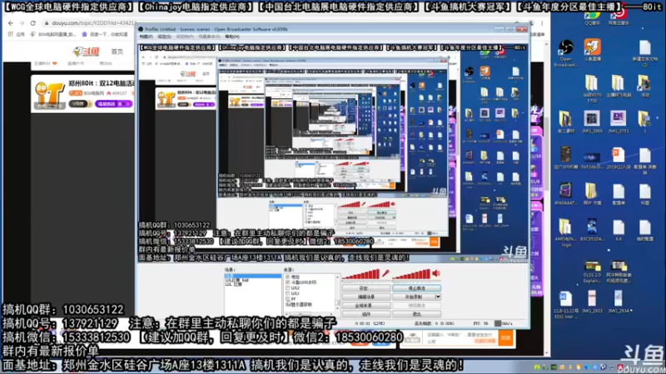Click the 设定 button in OBS
Screen dimensions: 666x374
366,288
